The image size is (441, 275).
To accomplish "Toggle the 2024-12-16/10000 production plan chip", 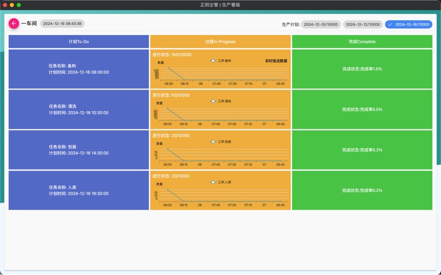I will [x=408, y=25].
